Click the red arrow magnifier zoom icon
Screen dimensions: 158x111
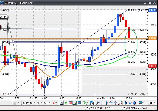pos(120,103)
